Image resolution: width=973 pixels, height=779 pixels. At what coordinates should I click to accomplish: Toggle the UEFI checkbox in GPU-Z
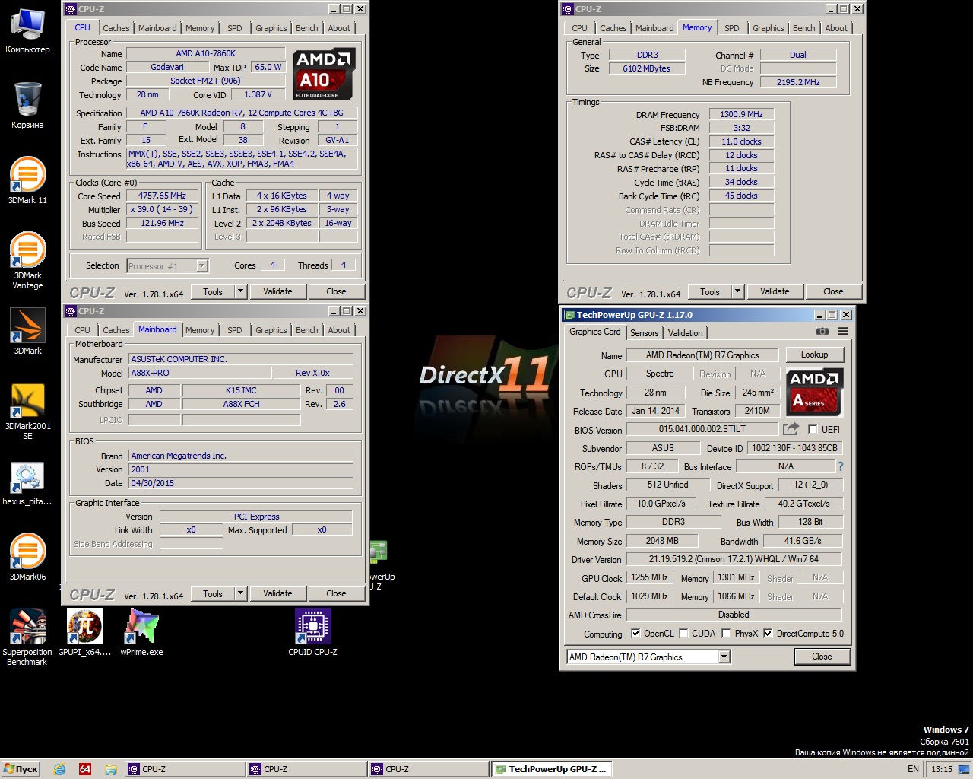813,429
